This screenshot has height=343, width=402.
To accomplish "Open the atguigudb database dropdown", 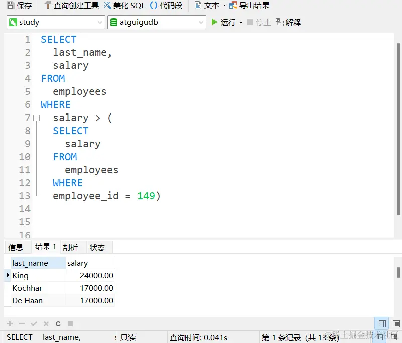I will 200,22.
